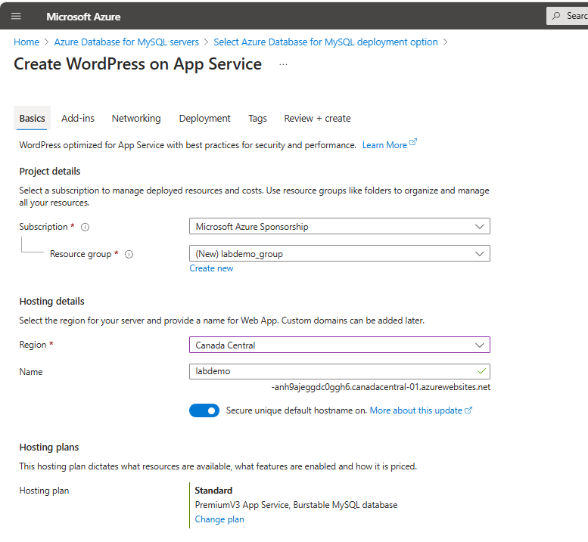The height and width of the screenshot is (542, 588).
Task: Expand the Resource group chevron arrow
Action: tap(479, 254)
